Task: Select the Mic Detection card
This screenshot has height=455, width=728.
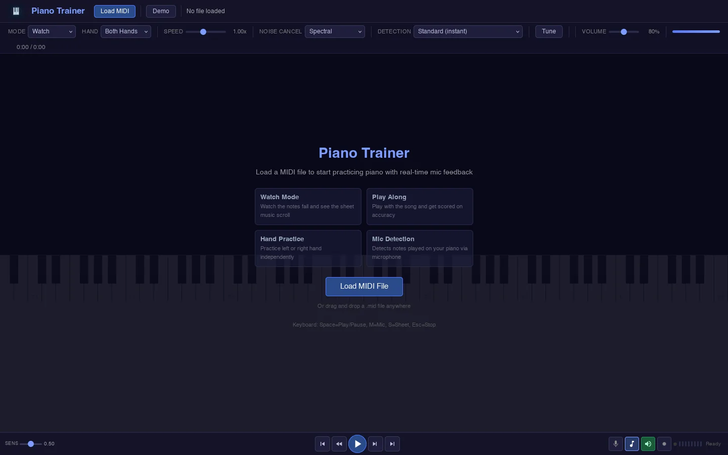Action: tap(420, 248)
